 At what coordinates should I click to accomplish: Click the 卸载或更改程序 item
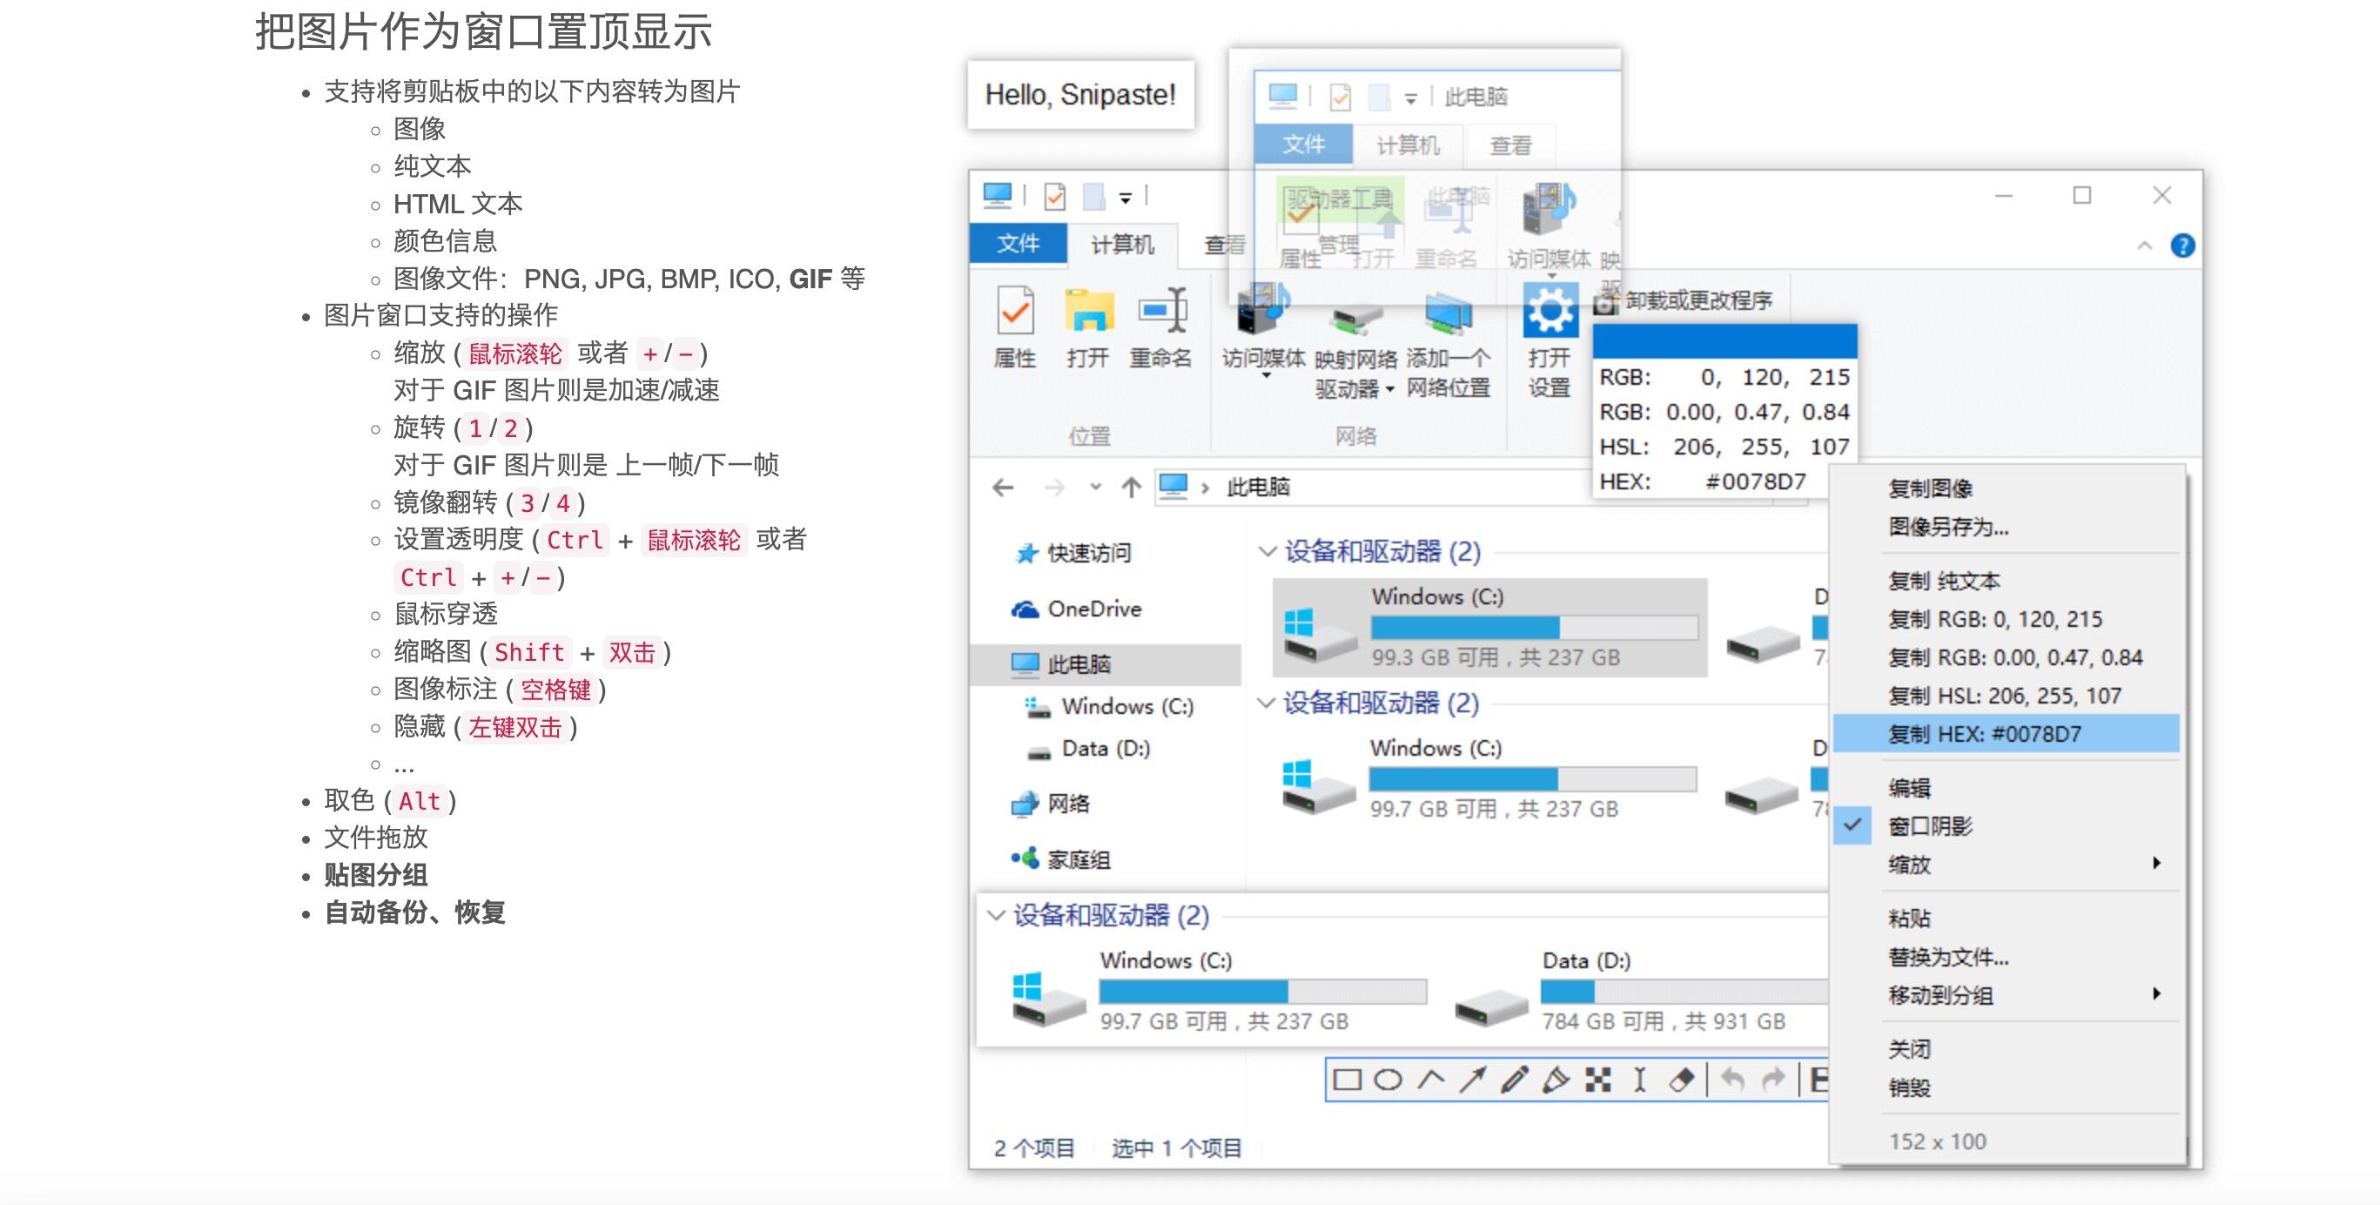[1684, 300]
